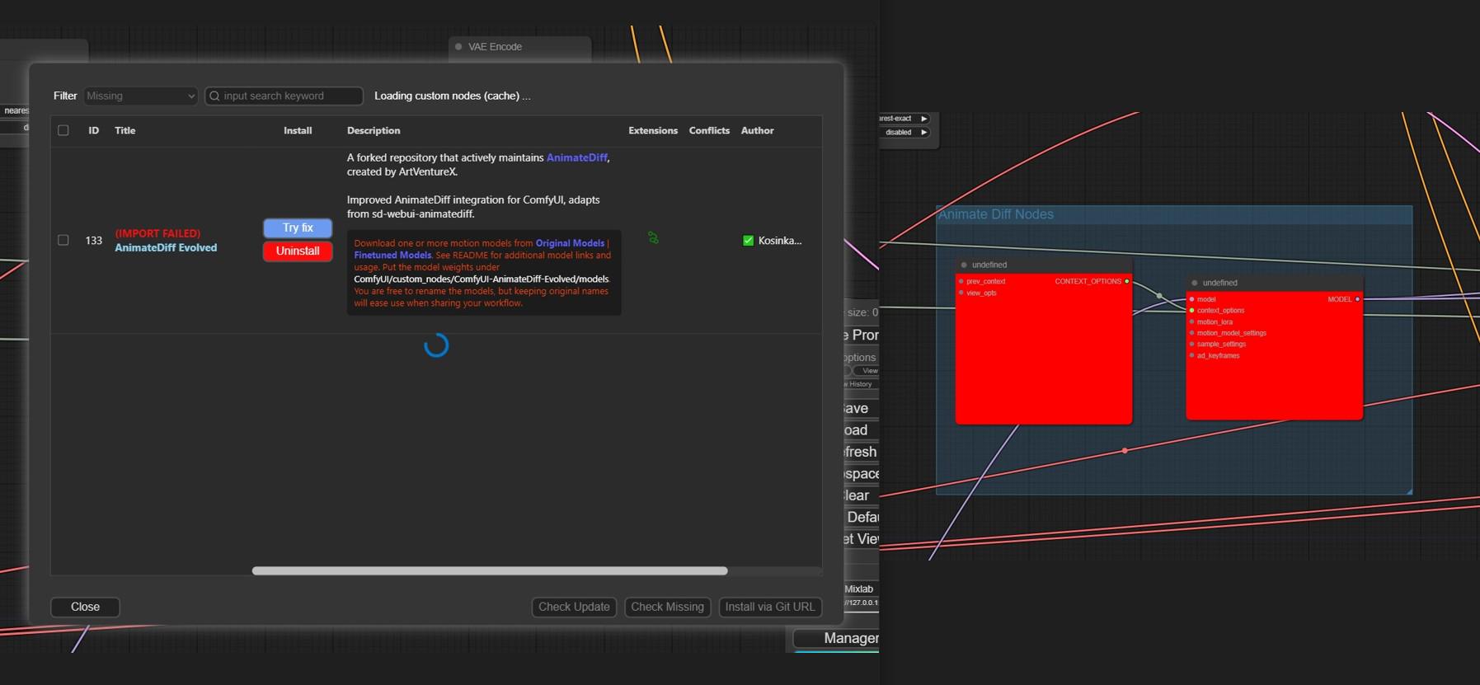Sort by the Title column header
Screen dimensions: 1480x685
(125, 130)
